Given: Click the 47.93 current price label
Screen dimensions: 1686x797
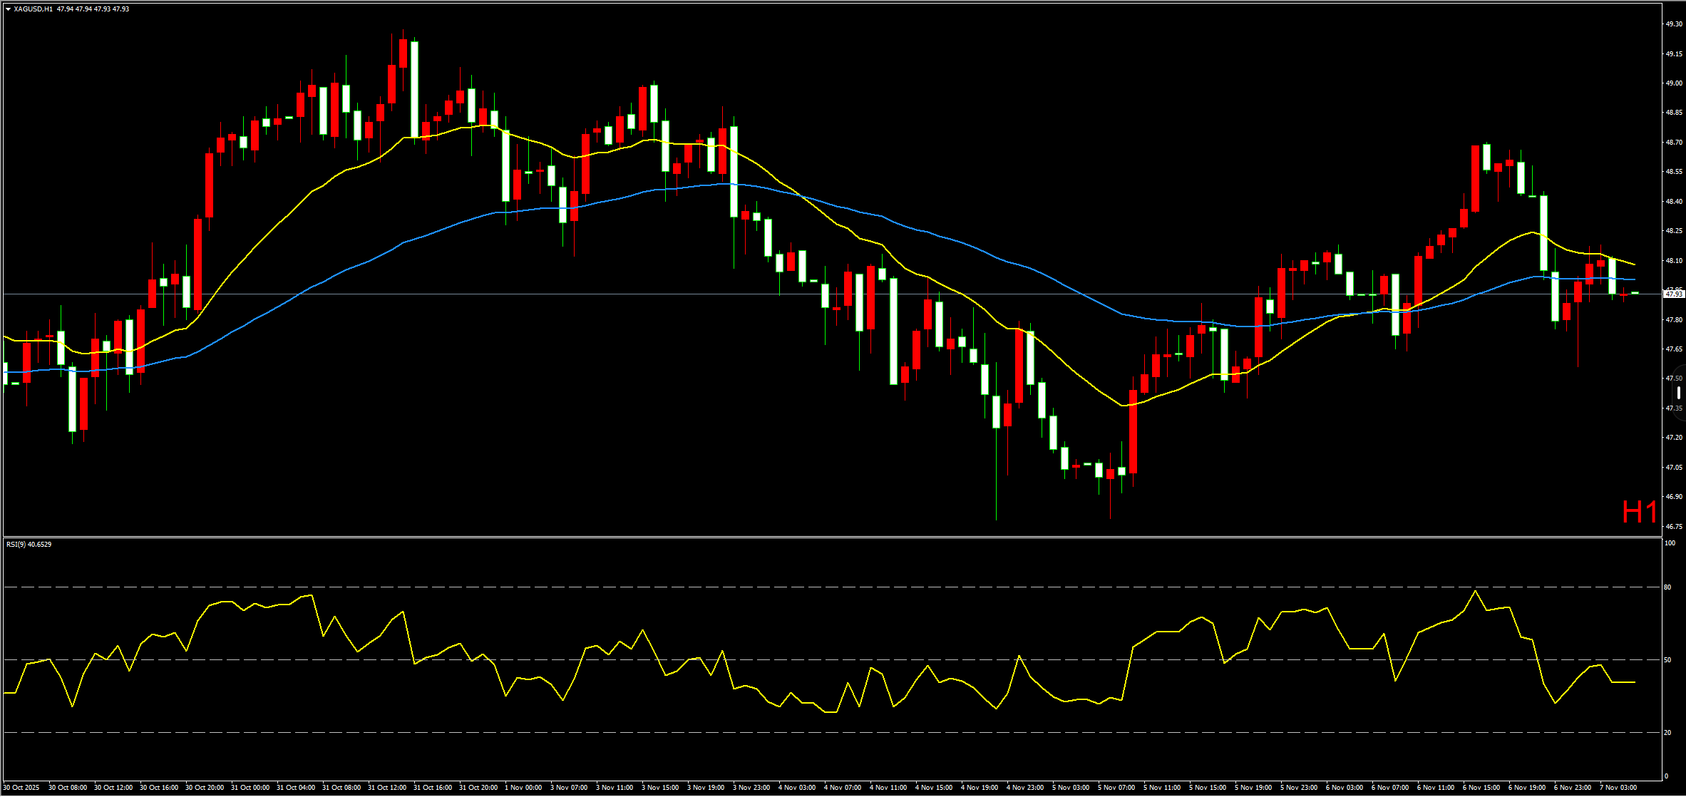Looking at the screenshot, I should coord(1673,294).
